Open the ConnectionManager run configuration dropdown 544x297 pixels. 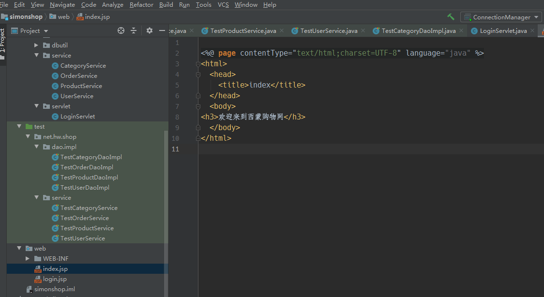(x=501, y=17)
